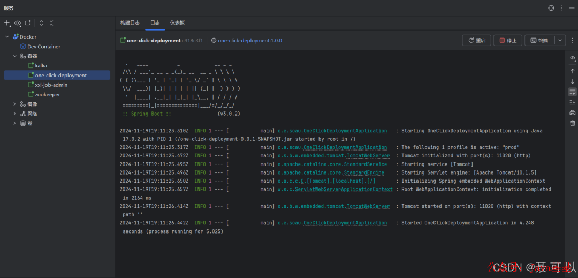Expand all nodes in the services tree
This screenshot has height=278, width=578.
(x=41, y=23)
